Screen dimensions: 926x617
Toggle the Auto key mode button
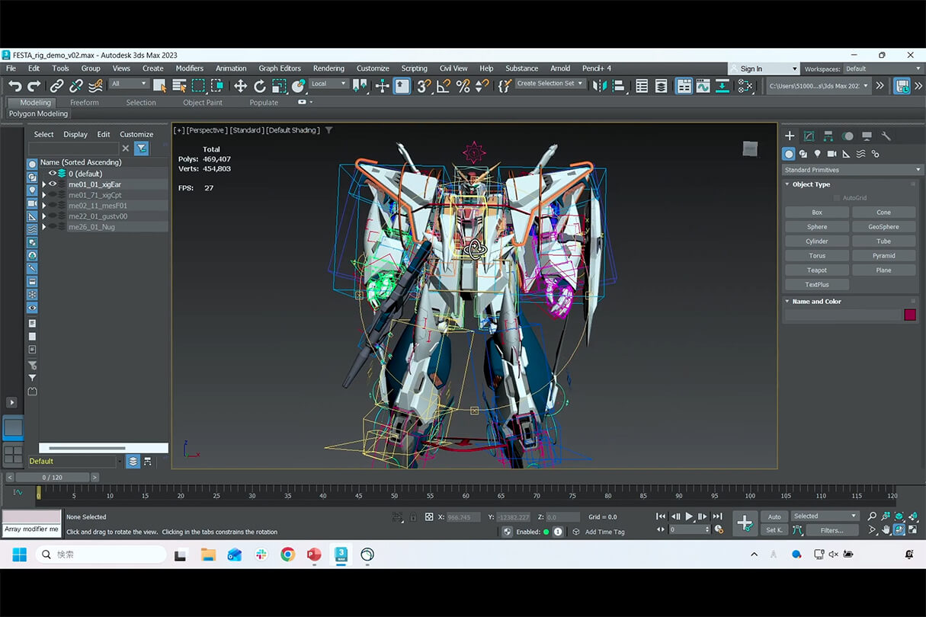coord(774,516)
